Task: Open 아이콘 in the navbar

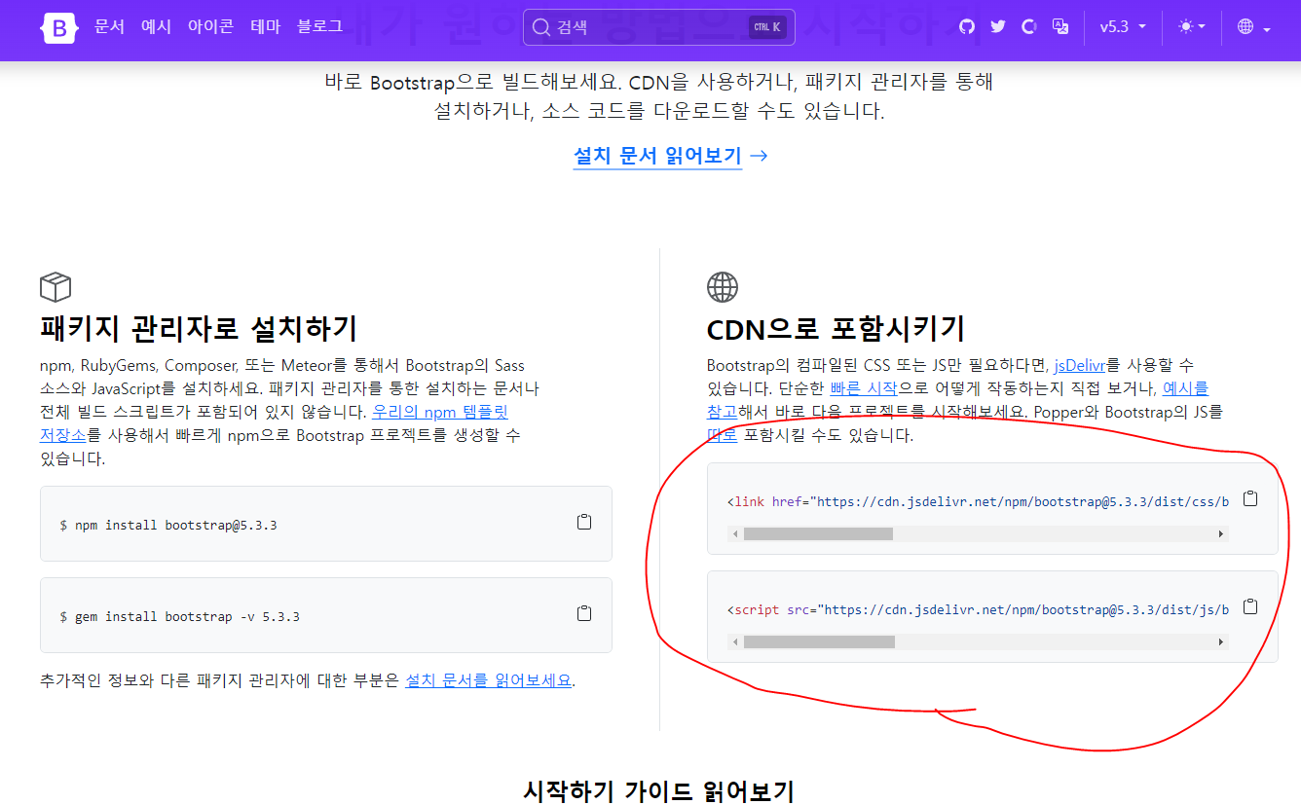Action: click(210, 27)
